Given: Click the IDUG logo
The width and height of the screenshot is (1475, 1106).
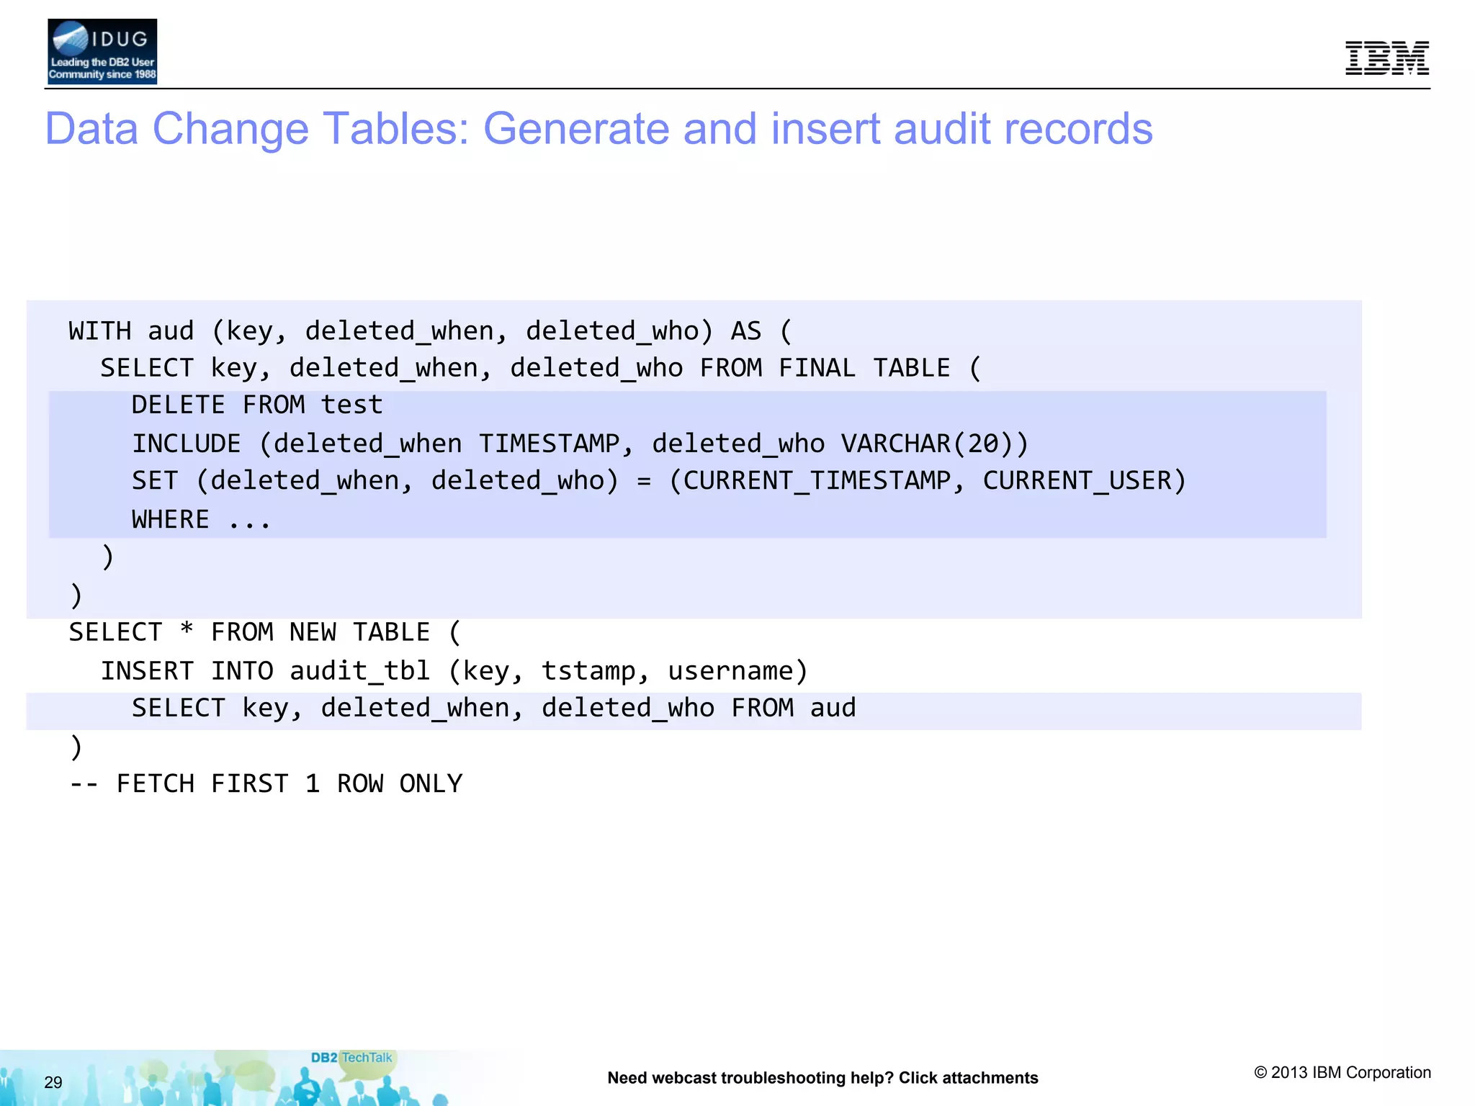Looking at the screenshot, I should pos(102,52).
